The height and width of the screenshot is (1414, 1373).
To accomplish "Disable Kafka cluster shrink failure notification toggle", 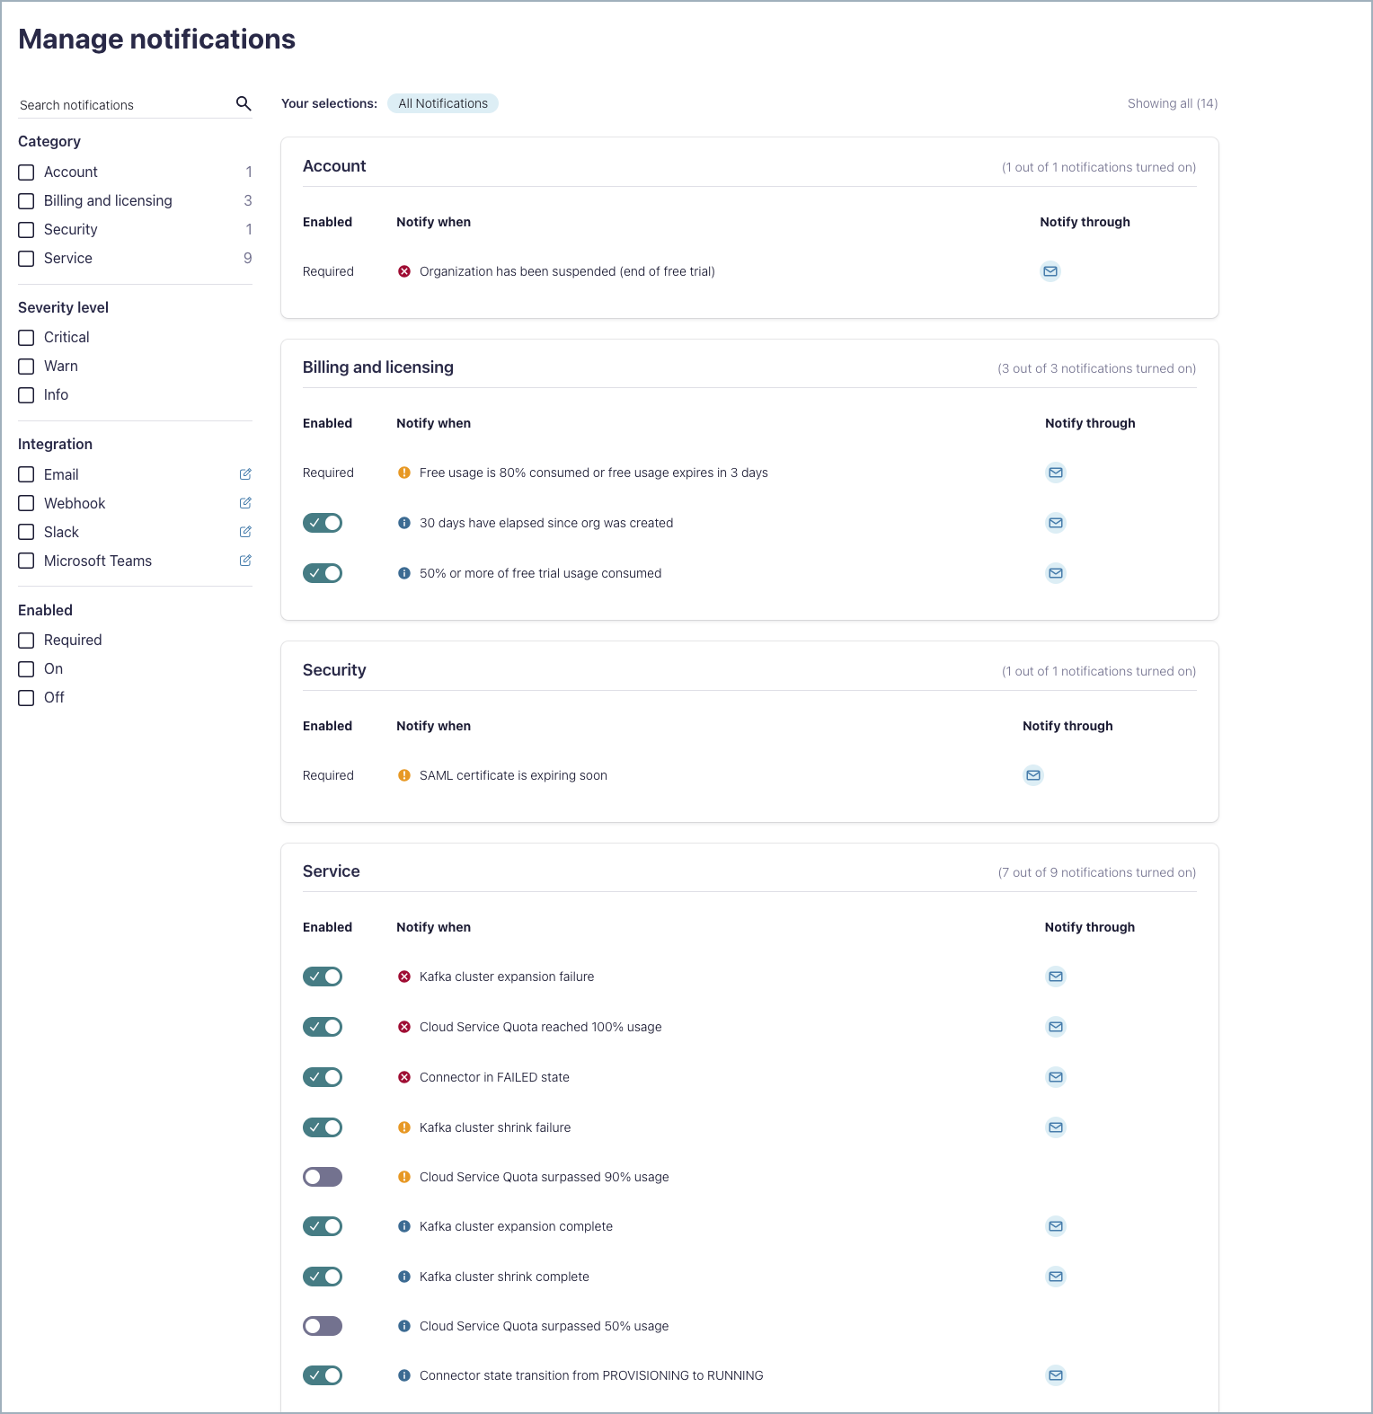I will [x=323, y=1127].
